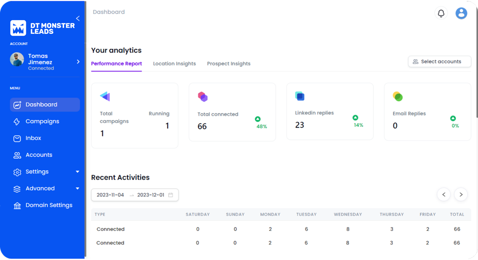Click the calendar icon in date range
This screenshot has width=478, height=260.
pos(171,195)
